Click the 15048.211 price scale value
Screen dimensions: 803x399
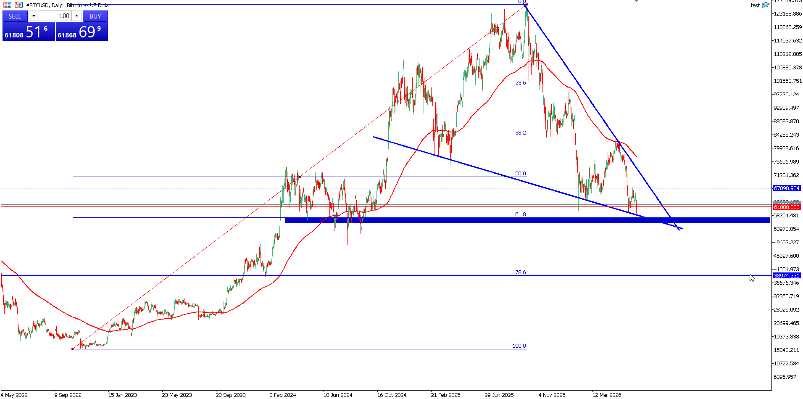[787, 350]
